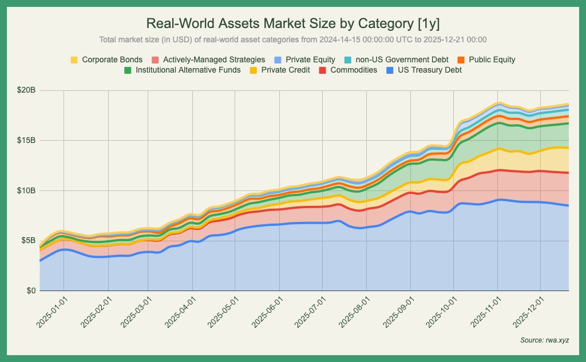Hide the Private Credit series via label
Viewport: 586px width, 362px height.
click(286, 70)
